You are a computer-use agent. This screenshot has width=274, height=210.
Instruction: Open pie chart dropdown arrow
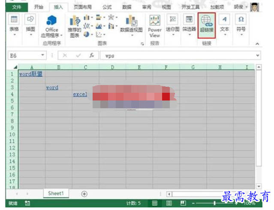pyautogui.click(x=92, y=34)
